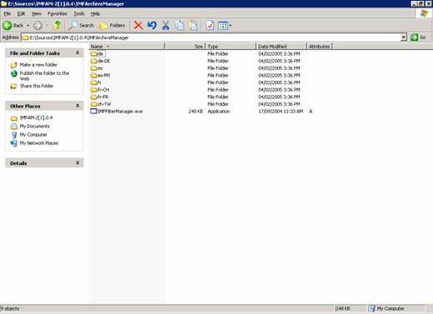Select the IMFFilterManager.exe file
This screenshot has height=314, width=433.
pos(120,112)
